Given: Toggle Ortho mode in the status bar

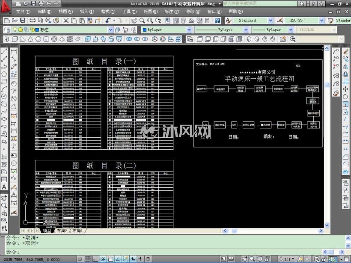Looking at the screenshot, I should (x=95, y=259).
